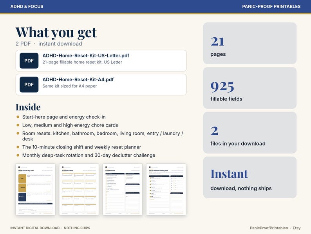Click the '21' pages stat number
This screenshot has height=234, width=311.
tap(217, 42)
